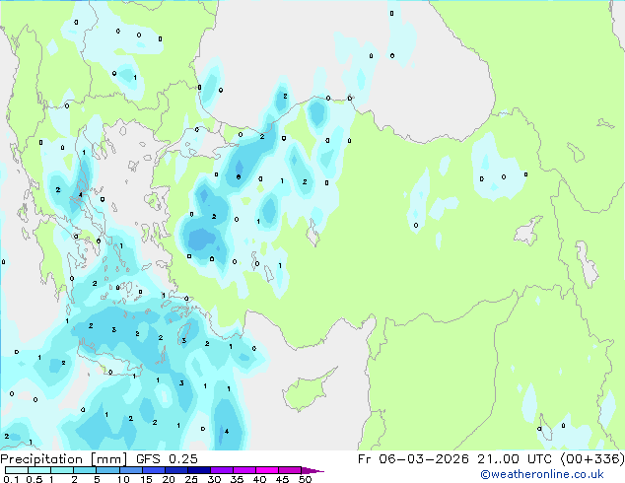Select legend swatch between 1 and 2
The height and width of the screenshot is (483, 625).
pyautogui.click(x=62, y=470)
